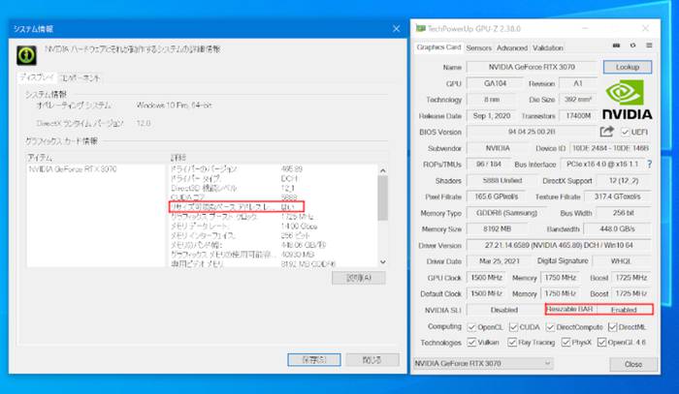The width and height of the screenshot is (679, 394).
Task: Click the BIOS Version field value
Action: [532, 132]
